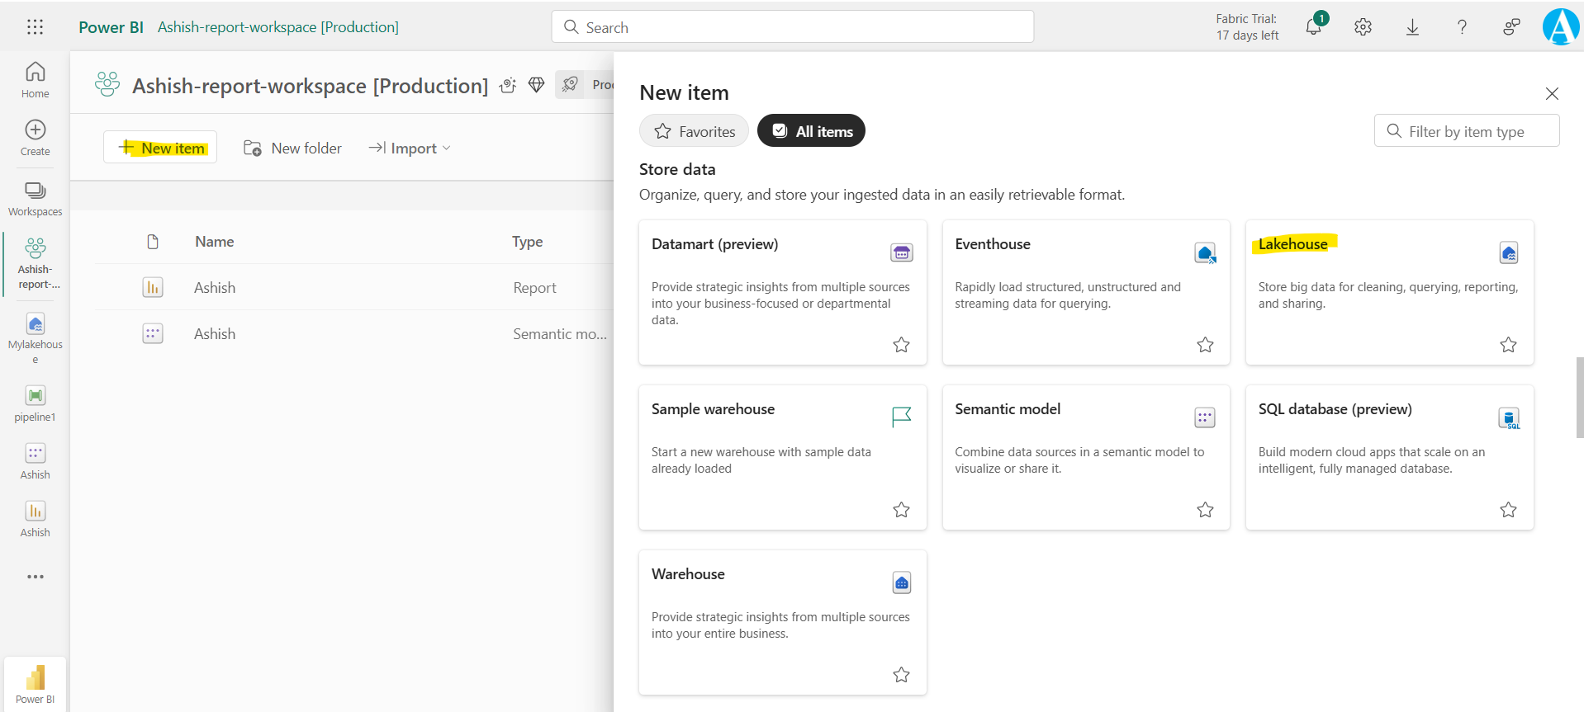Click the download icon in top bar

click(1412, 27)
